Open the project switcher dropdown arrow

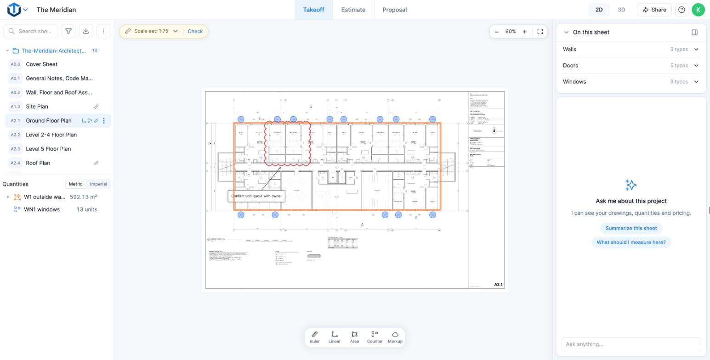[26, 10]
